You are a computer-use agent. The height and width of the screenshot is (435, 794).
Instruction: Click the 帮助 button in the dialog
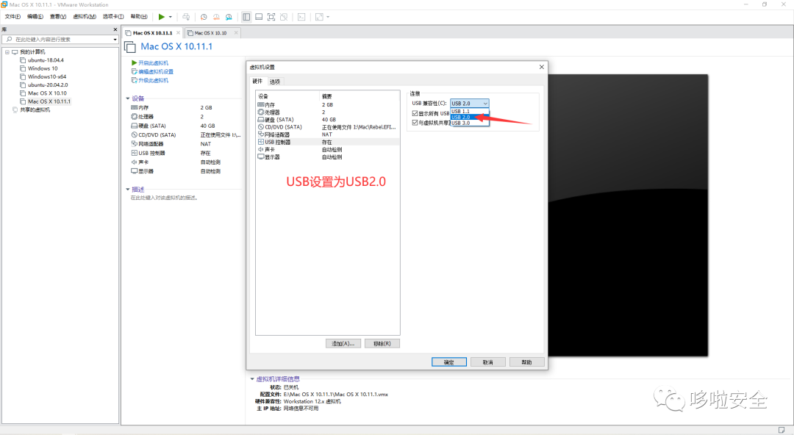[x=527, y=362]
